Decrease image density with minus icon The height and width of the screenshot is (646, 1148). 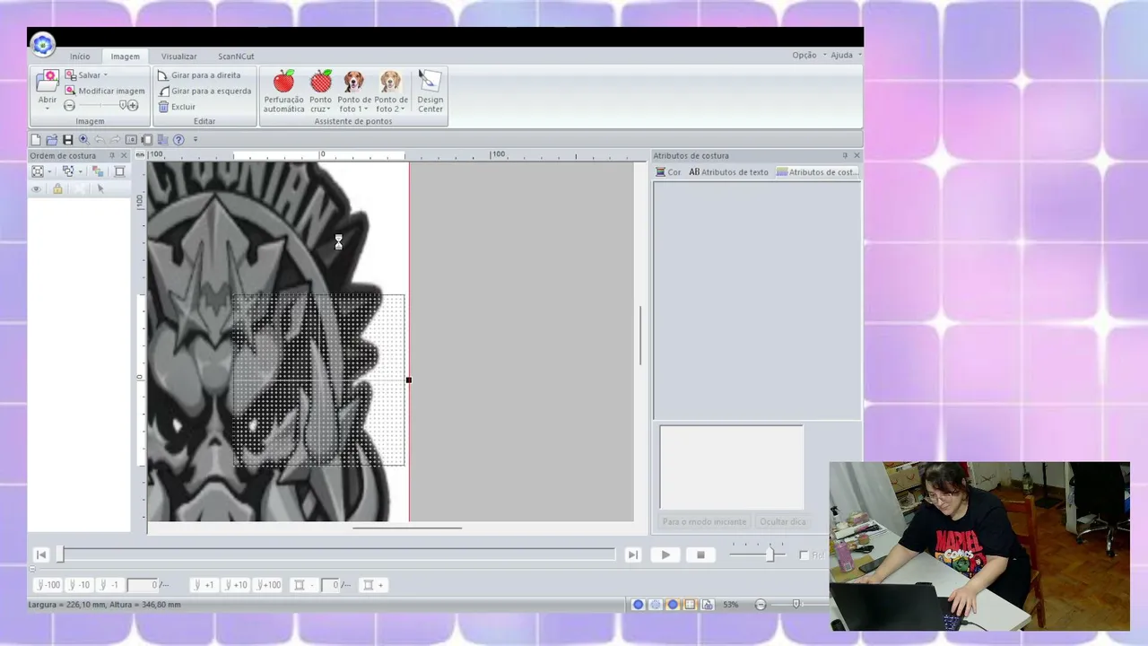pyautogui.click(x=70, y=106)
